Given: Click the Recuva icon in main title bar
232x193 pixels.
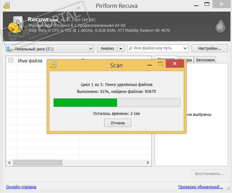Looking at the screenshot, I should click(x=7, y=6).
